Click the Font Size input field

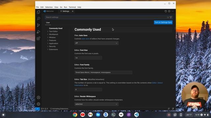[88, 58]
